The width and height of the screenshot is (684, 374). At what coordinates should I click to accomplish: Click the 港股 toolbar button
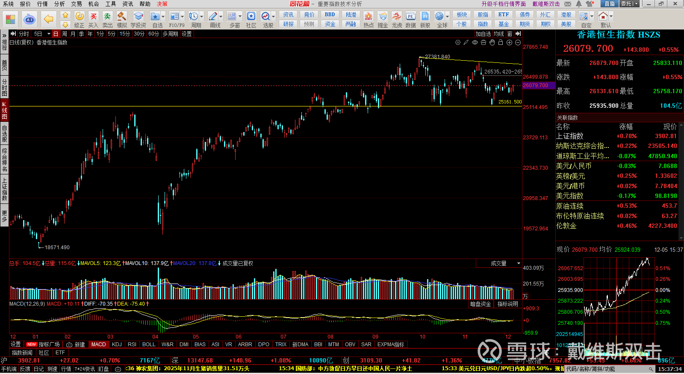click(566, 15)
